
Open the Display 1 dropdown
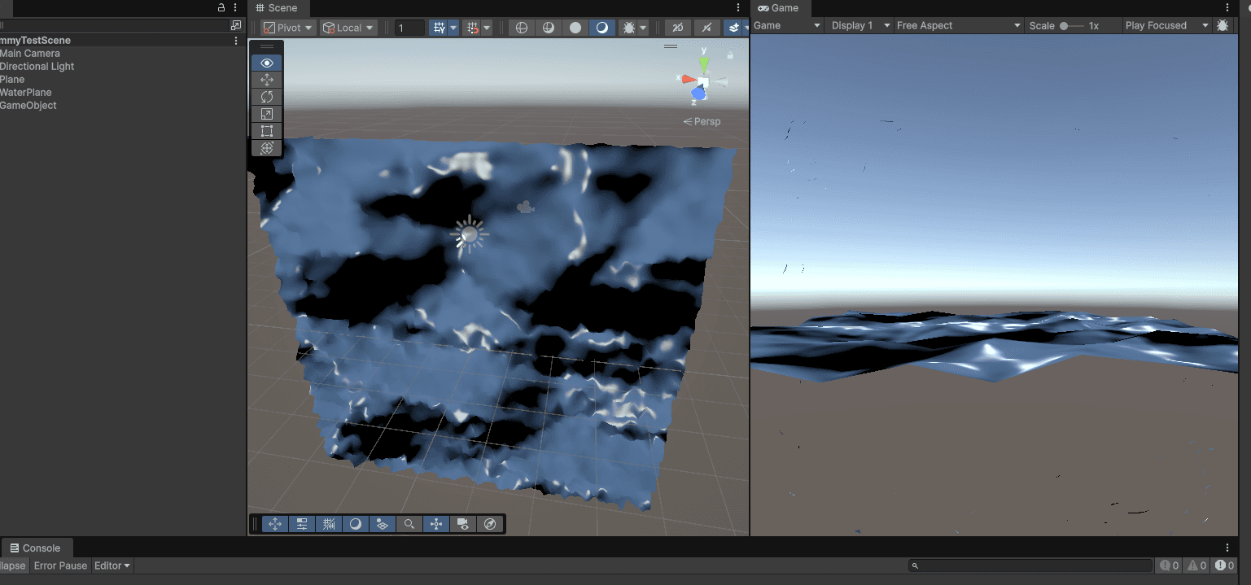[x=860, y=25]
